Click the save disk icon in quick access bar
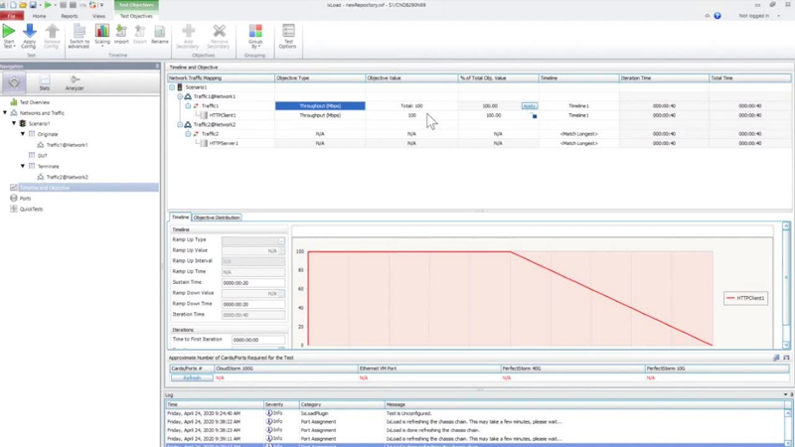795x447 pixels. click(33, 5)
